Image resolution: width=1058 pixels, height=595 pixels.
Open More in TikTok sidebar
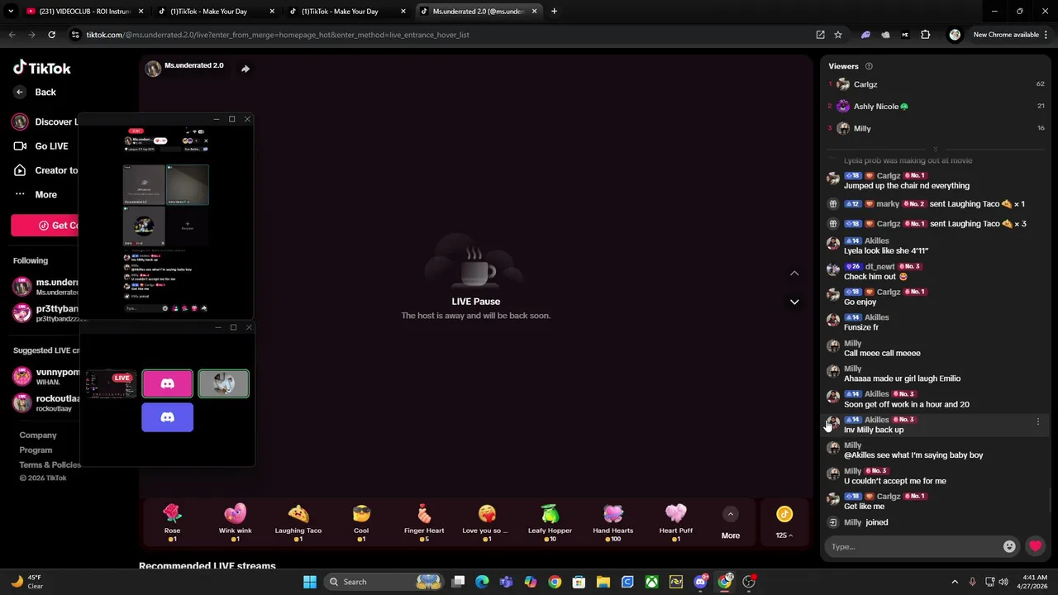tap(36, 194)
